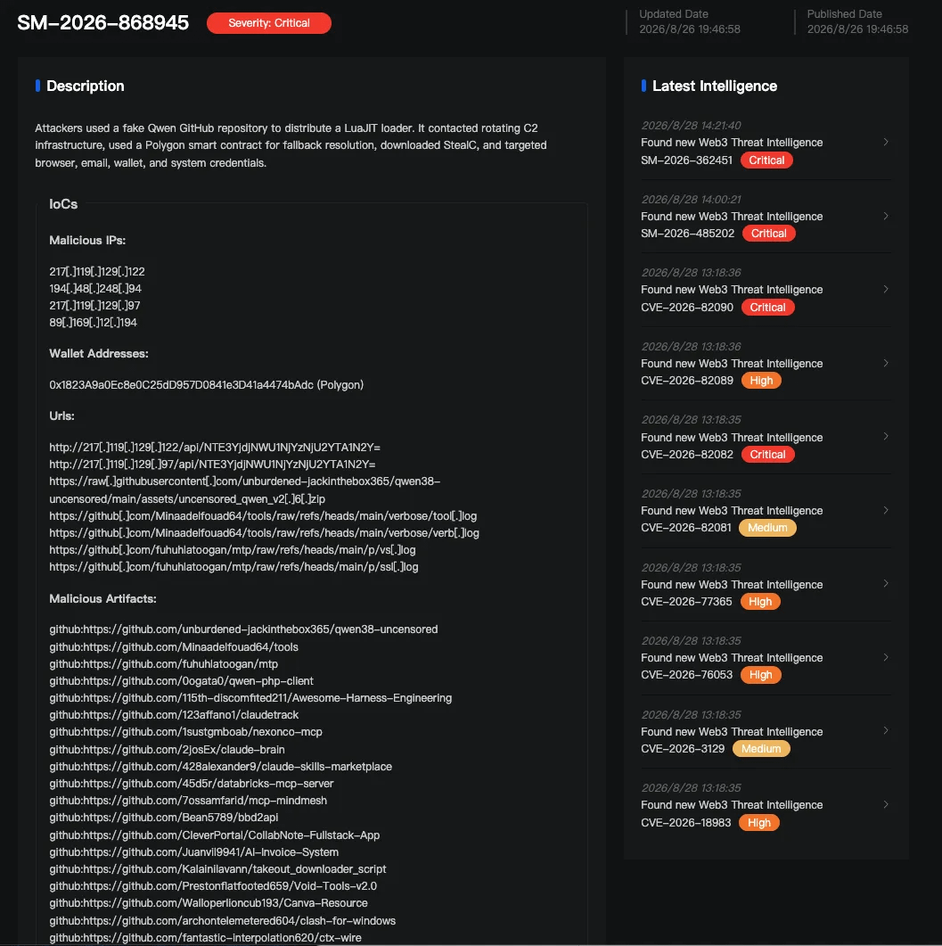Click malicious IP 217[.]119[.]129[.]97

click(x=94, y=305)
